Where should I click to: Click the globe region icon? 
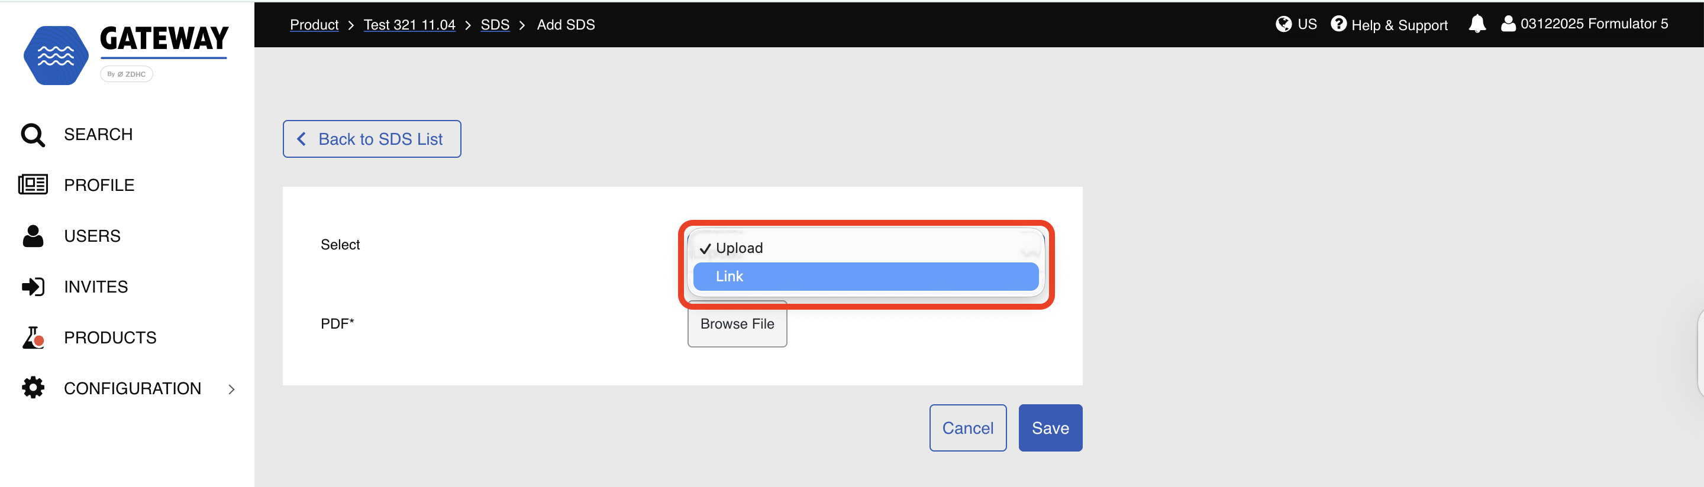click(1283, 24)
